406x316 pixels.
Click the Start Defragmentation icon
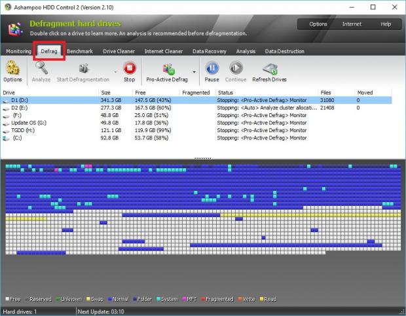83,68
